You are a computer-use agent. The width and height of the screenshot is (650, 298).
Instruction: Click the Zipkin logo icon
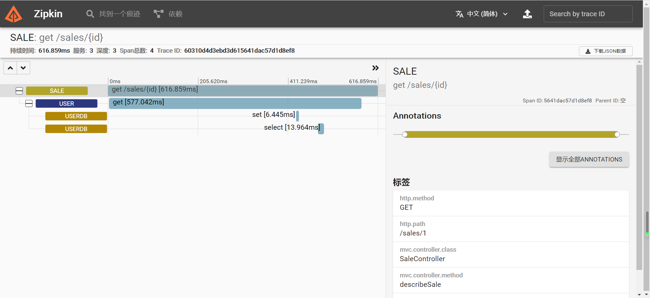pos(14,14)
